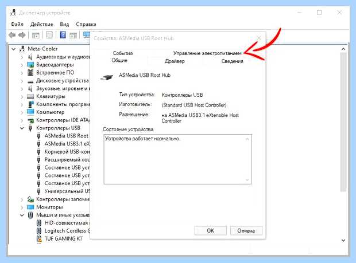Collapse the Meta-Cooler root node
Image resolution: width=356 pixels, height=263 pixels.
14,49
